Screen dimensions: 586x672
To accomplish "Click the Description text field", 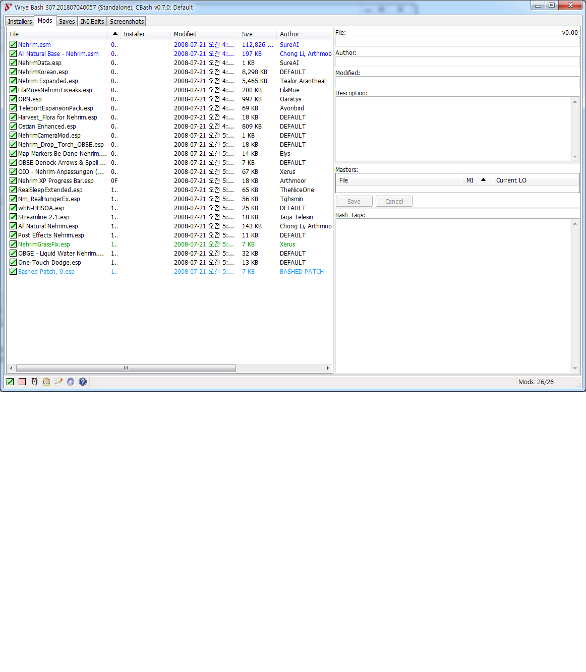I will click(x=453, y=129).
